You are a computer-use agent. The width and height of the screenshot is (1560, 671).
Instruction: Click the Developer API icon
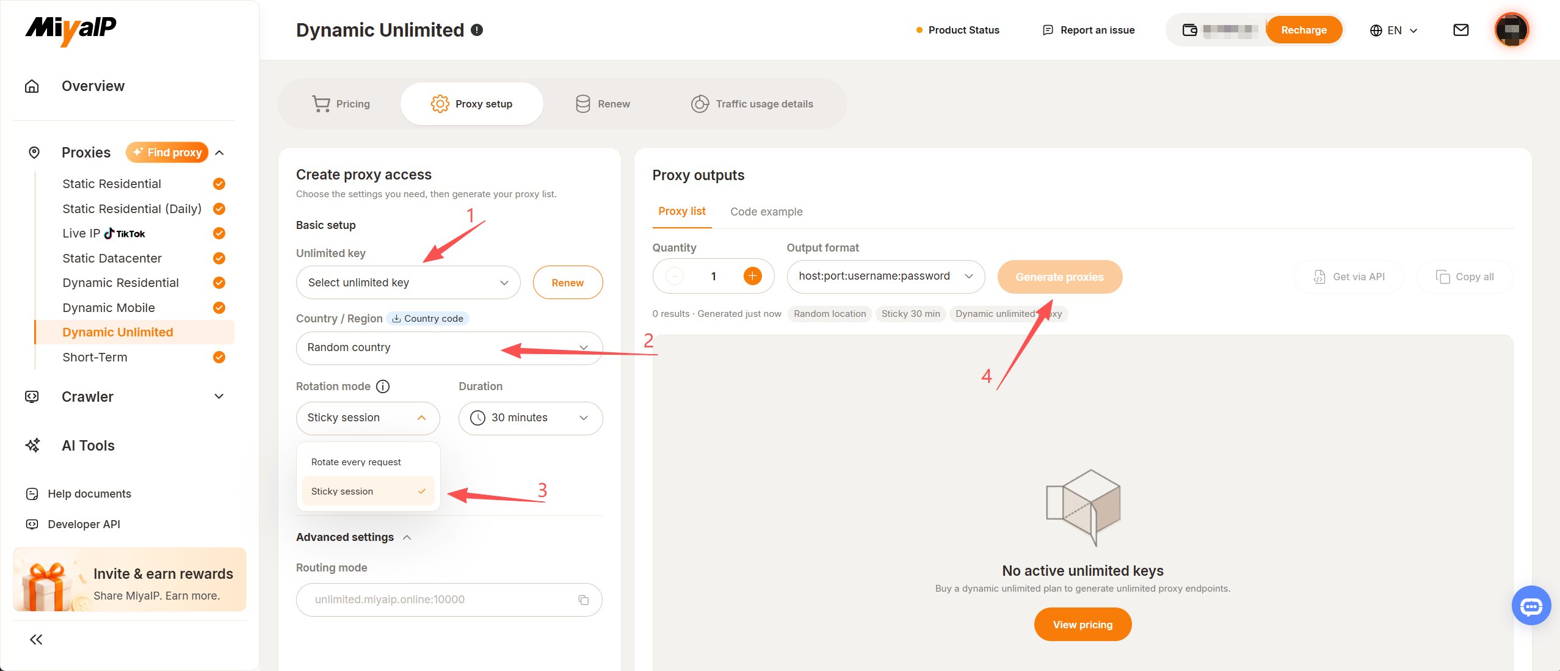(32, 524)
